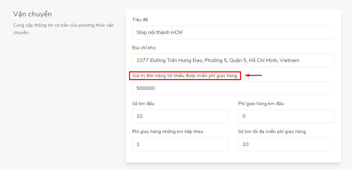Click the Số km đầu input box
352x170 pixels.
[180, 116]
